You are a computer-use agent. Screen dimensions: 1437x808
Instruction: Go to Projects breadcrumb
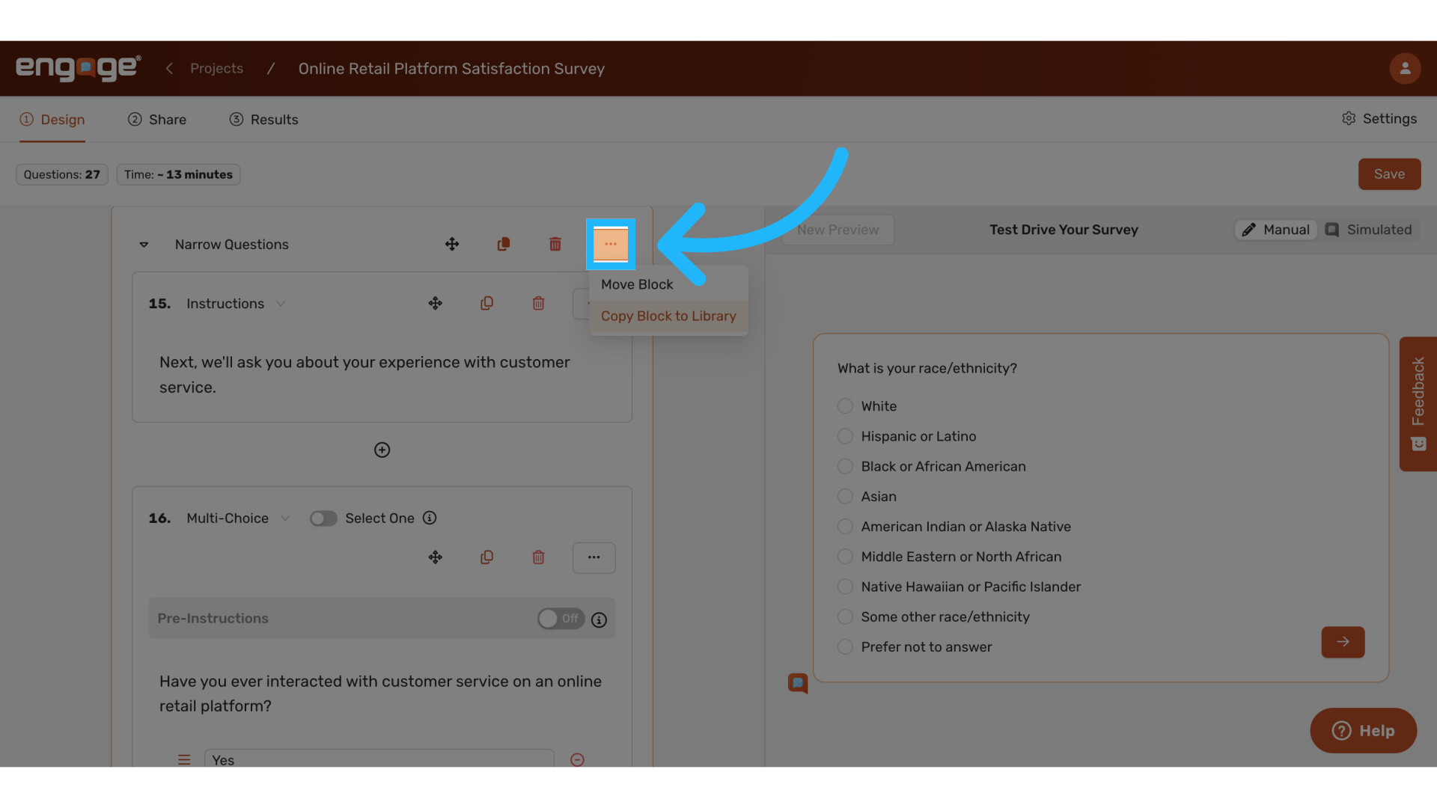(x=216, y=68)
